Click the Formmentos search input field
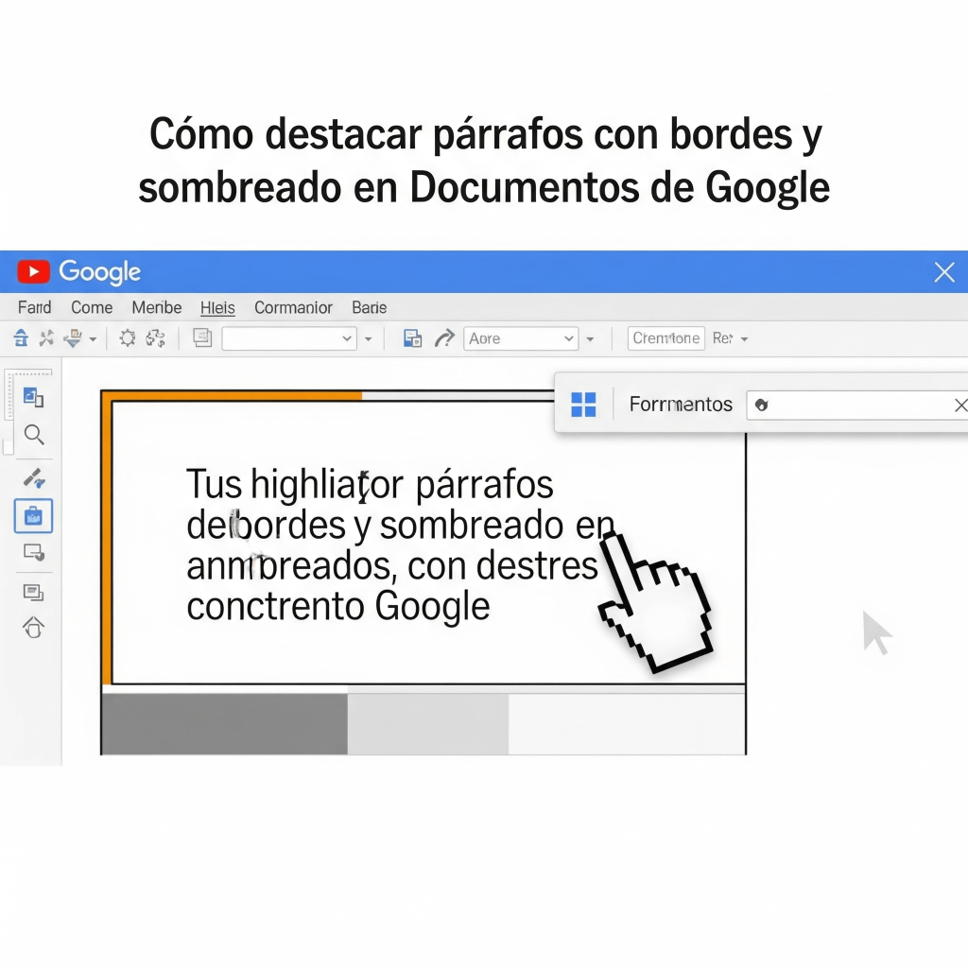This screenshot has height=968, width=968. pyautogui.click(x=851, y=406)
